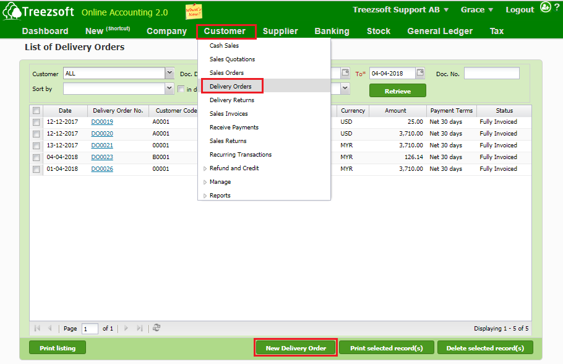The height and width of the screenshot is (364, 563).
Task: Open the Stock menu
Action: (379, 31)
